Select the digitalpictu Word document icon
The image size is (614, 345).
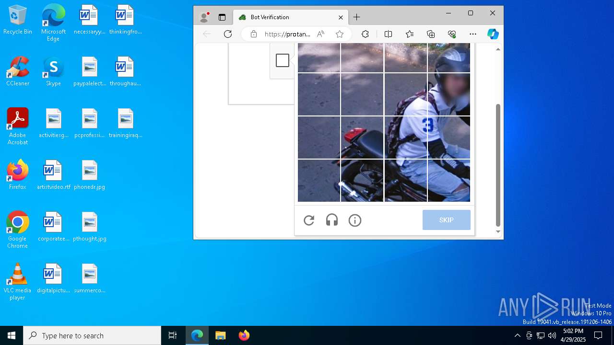coord(53,278)
